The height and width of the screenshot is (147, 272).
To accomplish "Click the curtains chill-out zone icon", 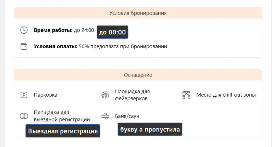I will [186, 95].
